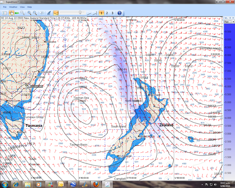Click the forecast time slider handle
Image resolution: width=235 pixels, height=188 pixels.
pyautogui.click(x=80, y=13)
